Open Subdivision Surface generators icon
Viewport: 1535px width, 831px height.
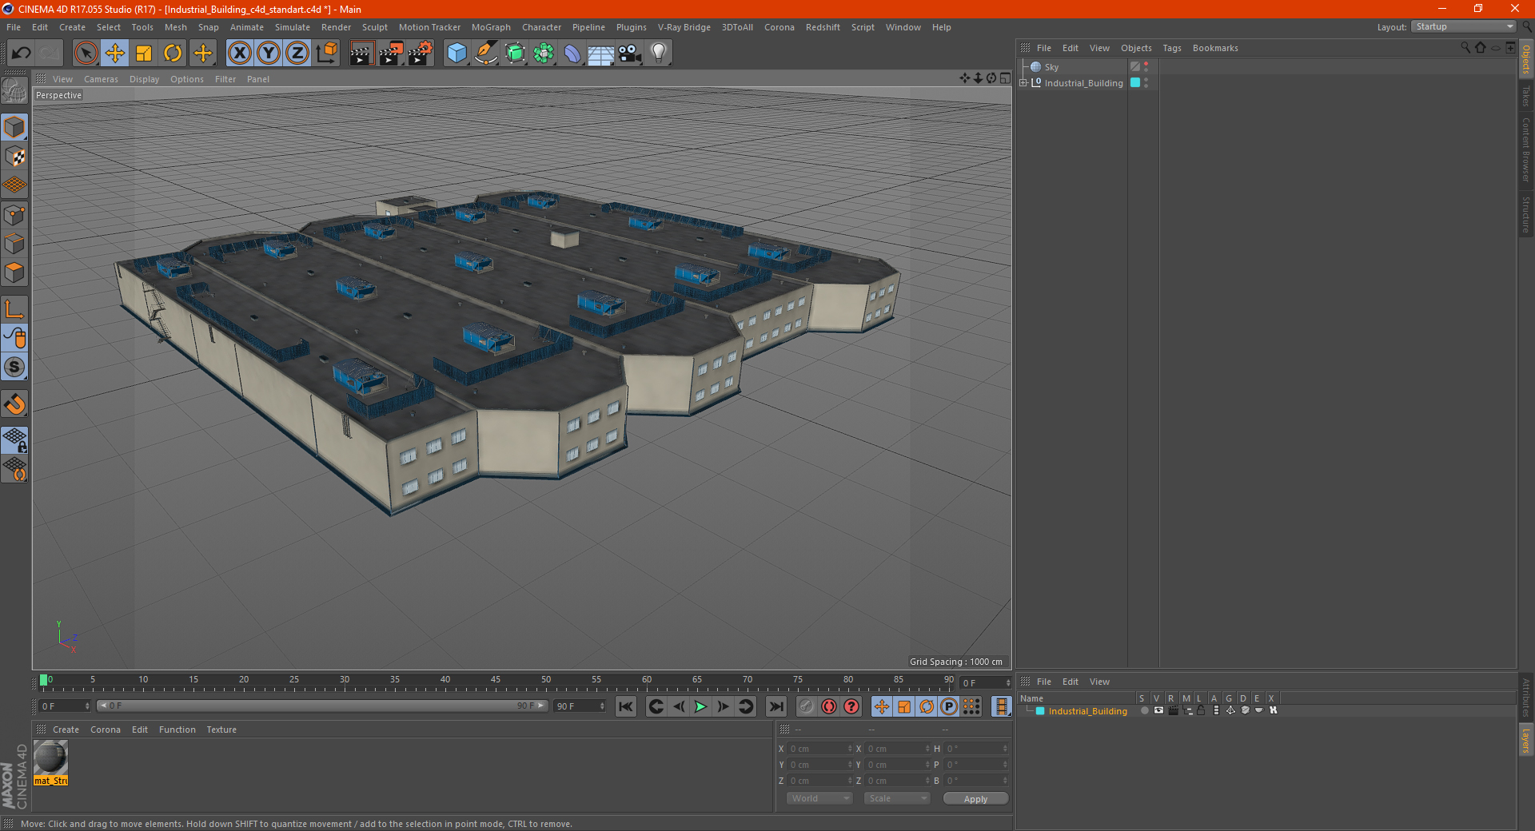pos(516,54)
